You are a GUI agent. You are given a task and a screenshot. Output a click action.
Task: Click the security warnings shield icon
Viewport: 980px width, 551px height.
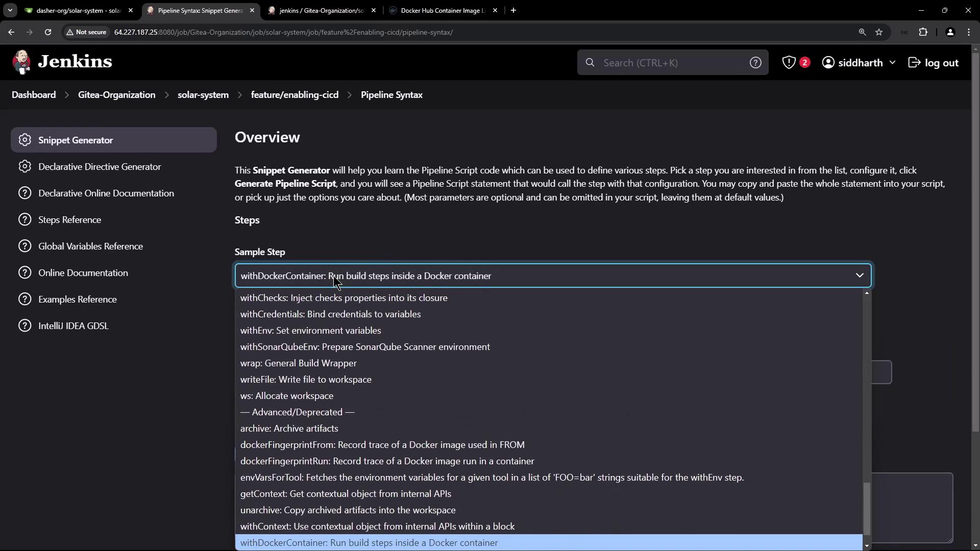(789, 62)
